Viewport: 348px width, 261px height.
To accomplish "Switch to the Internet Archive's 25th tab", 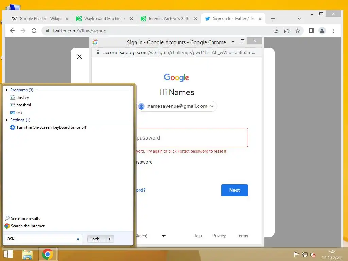I will pos(169,19).
